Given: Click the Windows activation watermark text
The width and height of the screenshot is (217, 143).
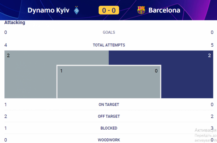Looking at the screenshot, I should tap(206, 135).
